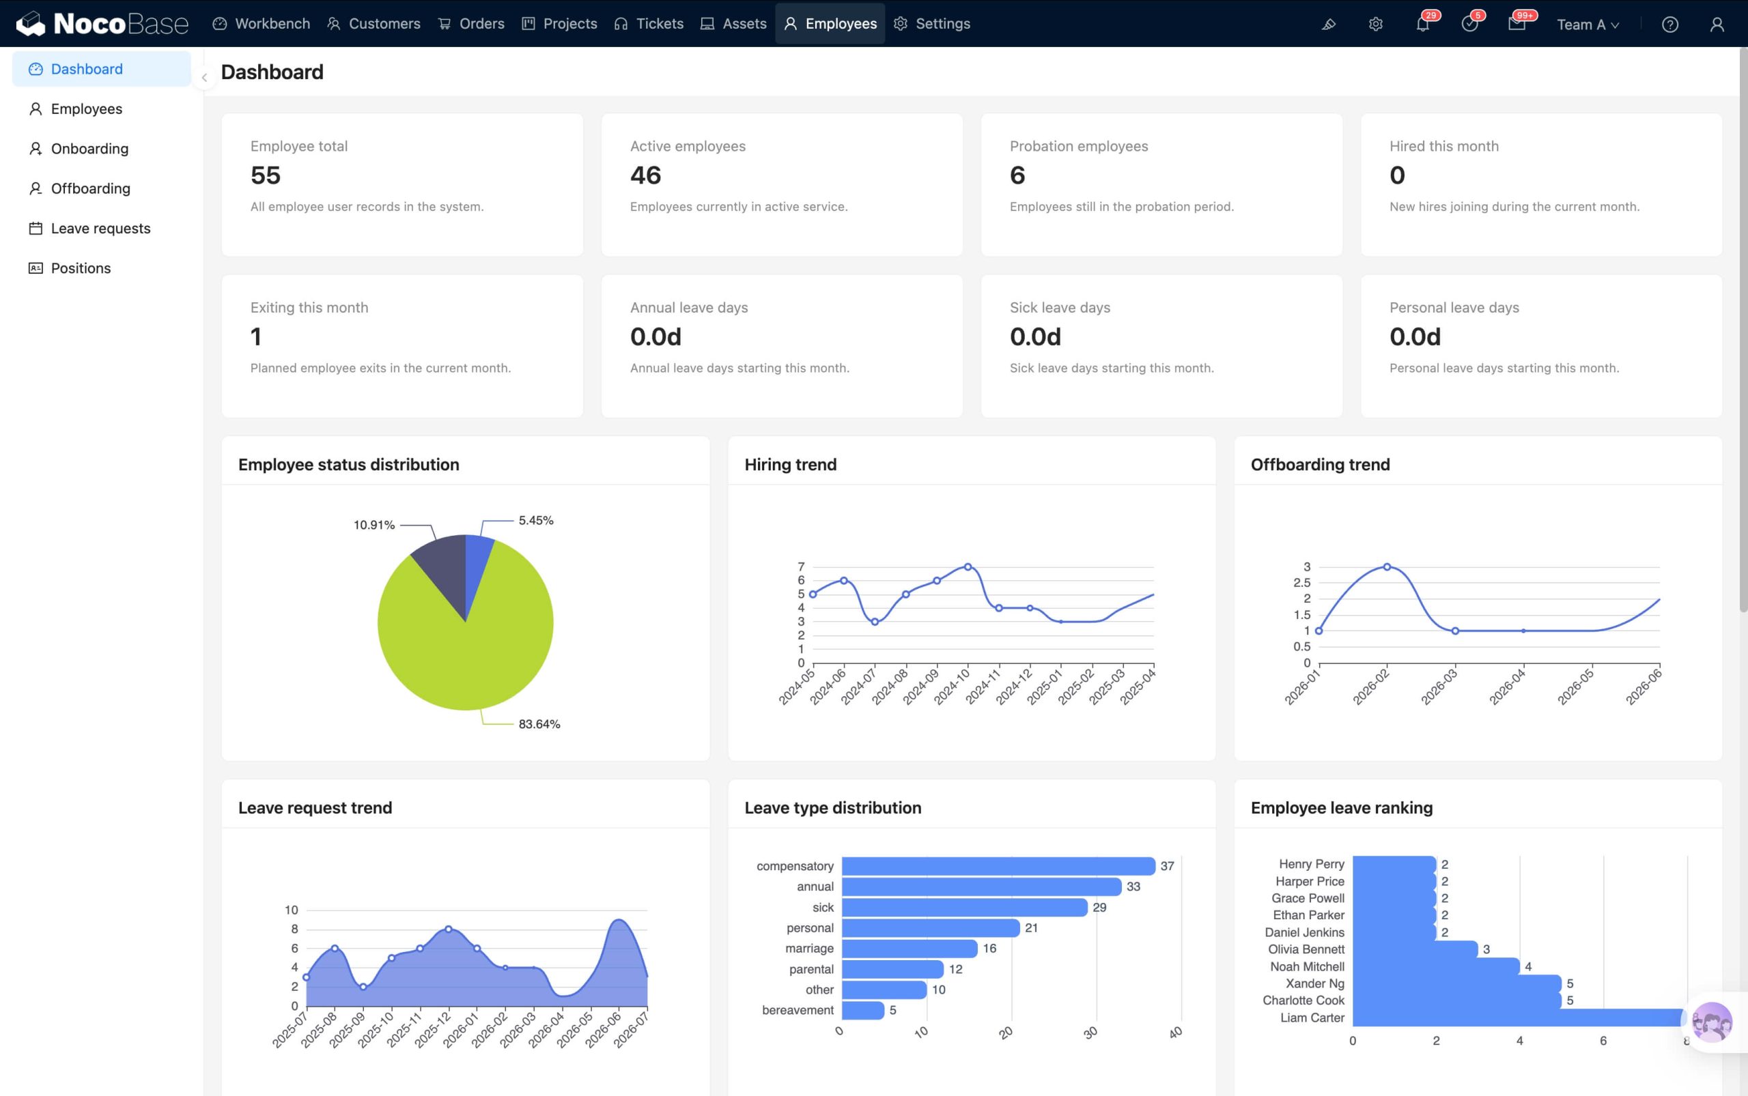Click the Employee total card
This screenshot has height=1096, width=1748.
click(401, 184)
